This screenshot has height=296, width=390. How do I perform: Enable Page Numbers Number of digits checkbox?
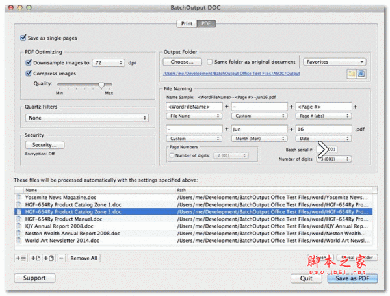tap(172, 155)
